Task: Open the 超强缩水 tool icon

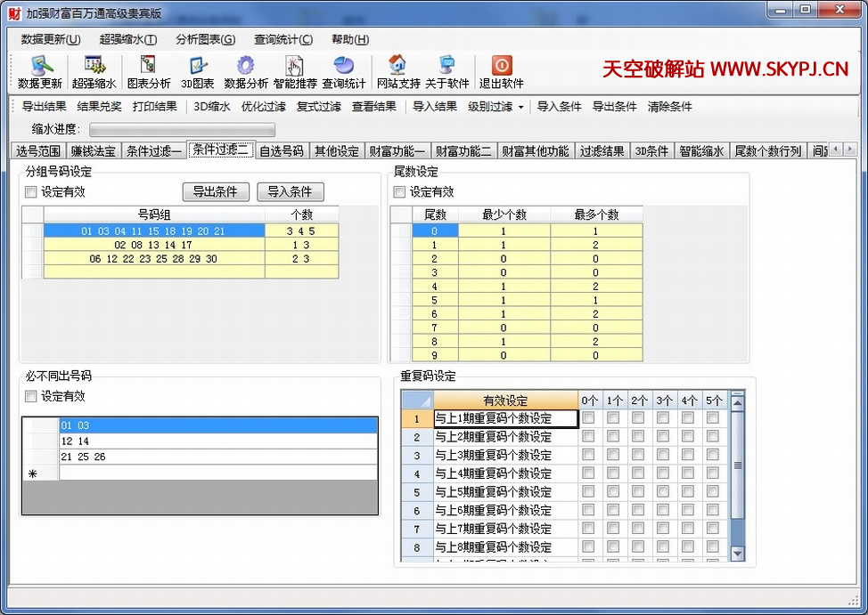Action: tap(94, 67)
